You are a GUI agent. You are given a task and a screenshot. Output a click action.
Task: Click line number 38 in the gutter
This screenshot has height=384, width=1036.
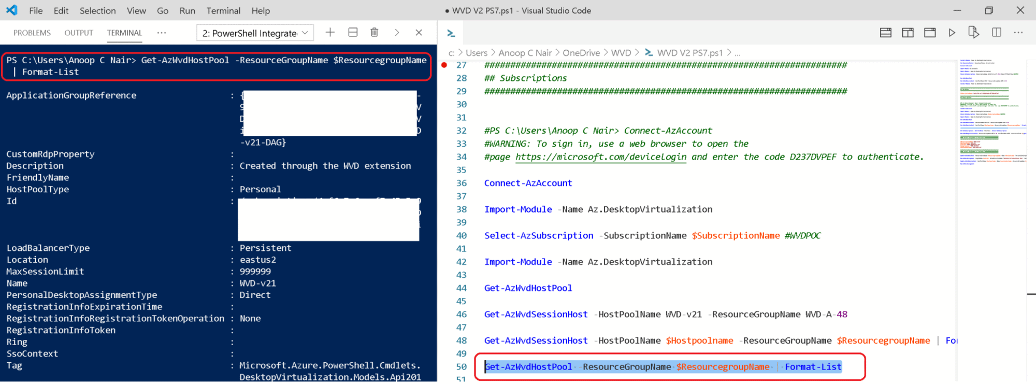(x=461, y=209)
